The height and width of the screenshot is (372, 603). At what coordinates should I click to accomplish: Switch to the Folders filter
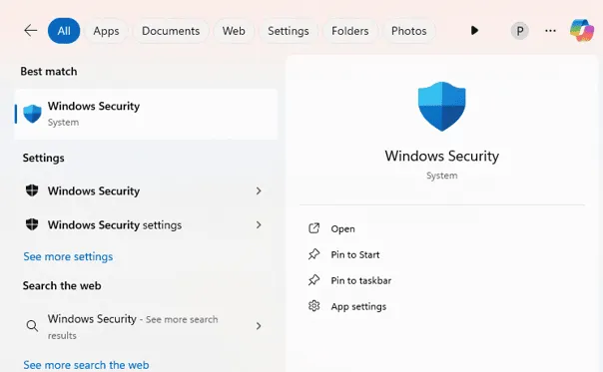350,31
